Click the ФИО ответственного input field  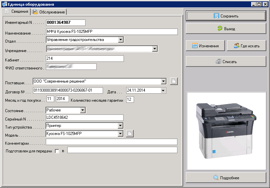pyautogui.click(x=71, y=66)
